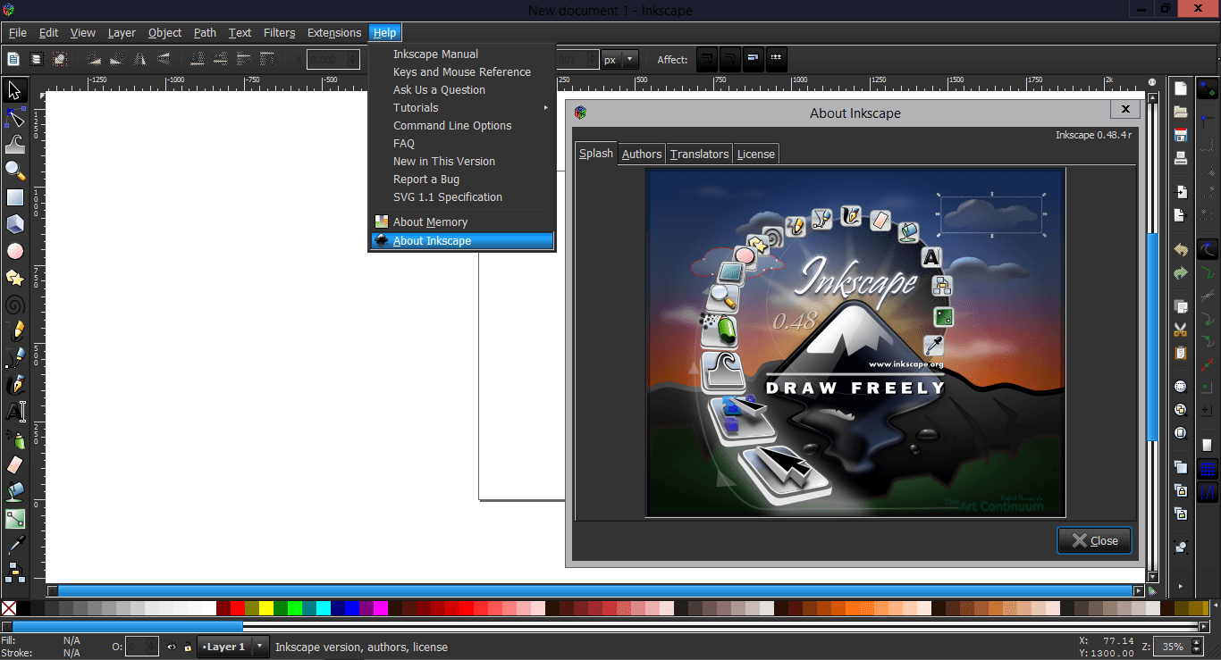Select the Text tool

[14, 412]
